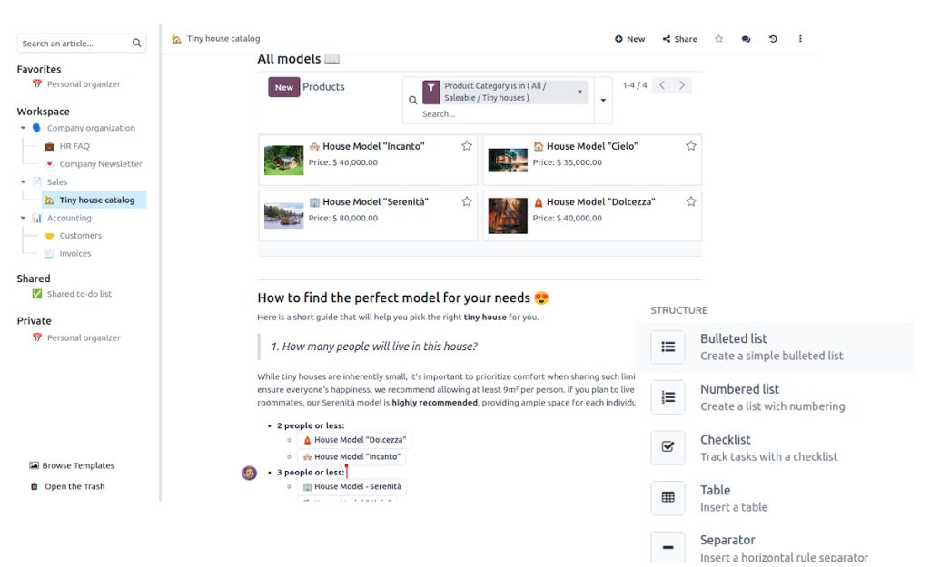
Task: Open the House Model "Serenità" thumbnail
Action: (x=283, y=216)
